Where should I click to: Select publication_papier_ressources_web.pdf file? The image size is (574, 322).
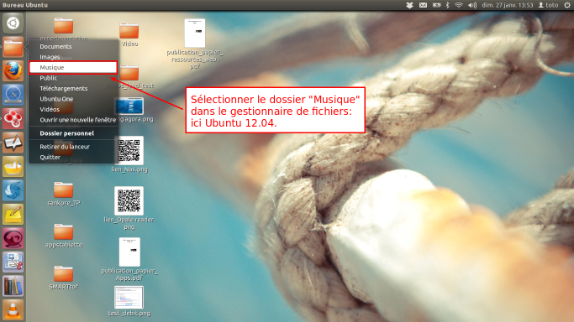195,44
